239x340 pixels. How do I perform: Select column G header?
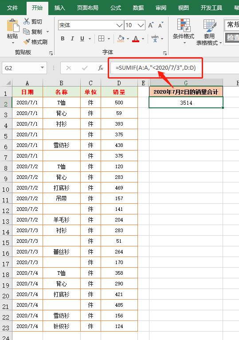point(186,83)
